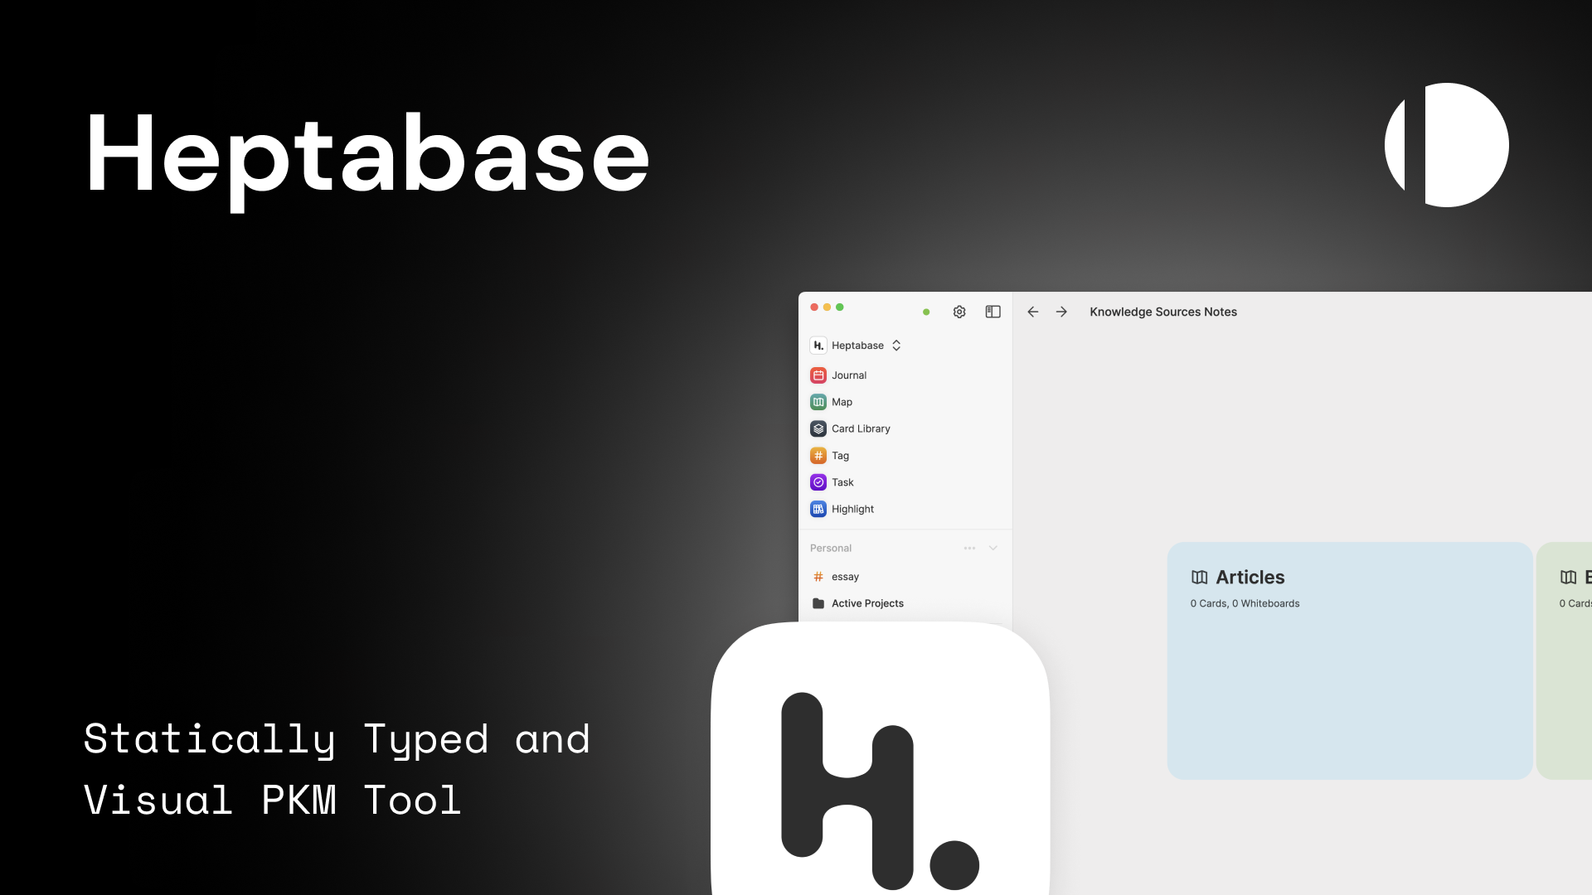Click the green sync status dot

[x=926, y=312]
